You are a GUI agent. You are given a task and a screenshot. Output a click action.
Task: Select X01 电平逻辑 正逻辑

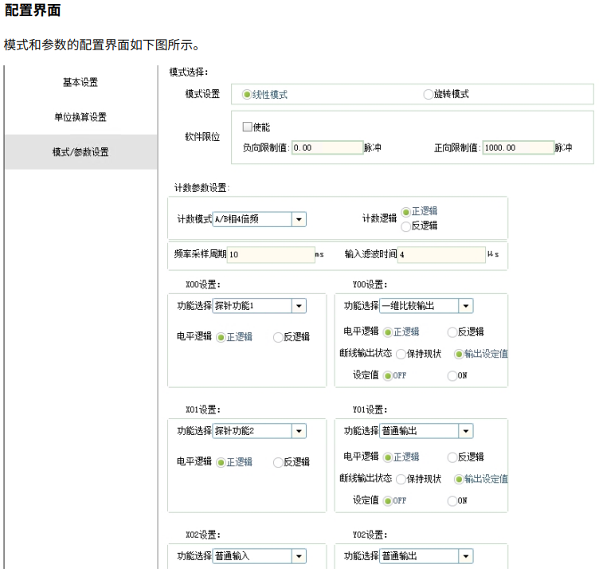tap(221, 462)
